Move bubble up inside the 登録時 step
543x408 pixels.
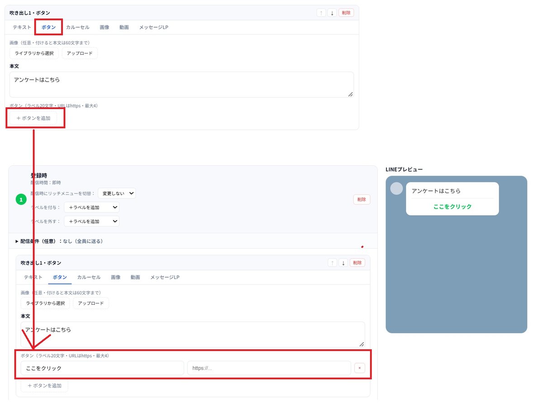tap(333, 263)
